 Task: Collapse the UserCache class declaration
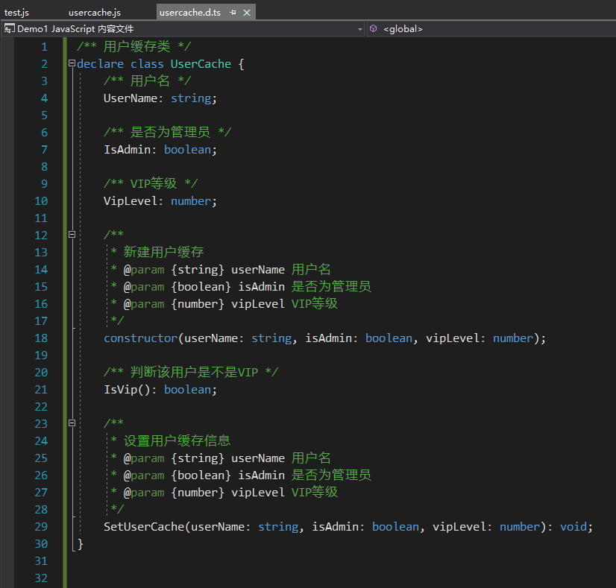pyautogui.click(x=72, y=64)
